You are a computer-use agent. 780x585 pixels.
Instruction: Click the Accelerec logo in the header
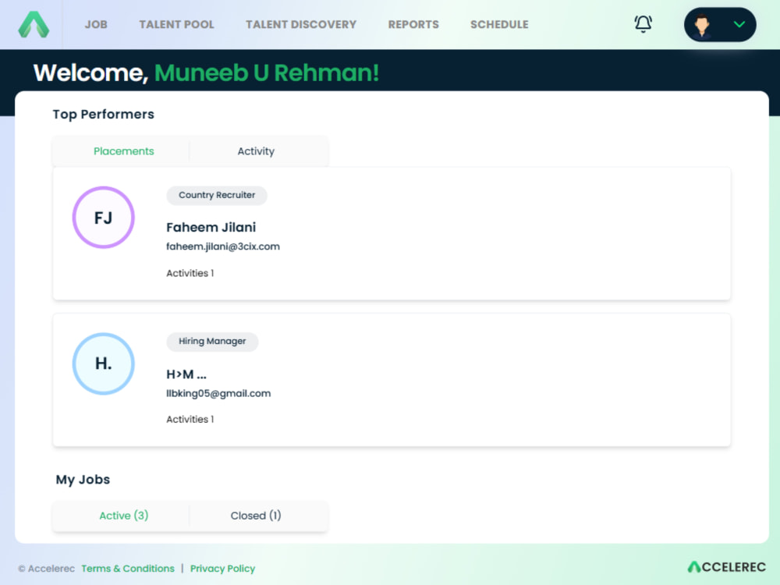(x=34, y=24)
